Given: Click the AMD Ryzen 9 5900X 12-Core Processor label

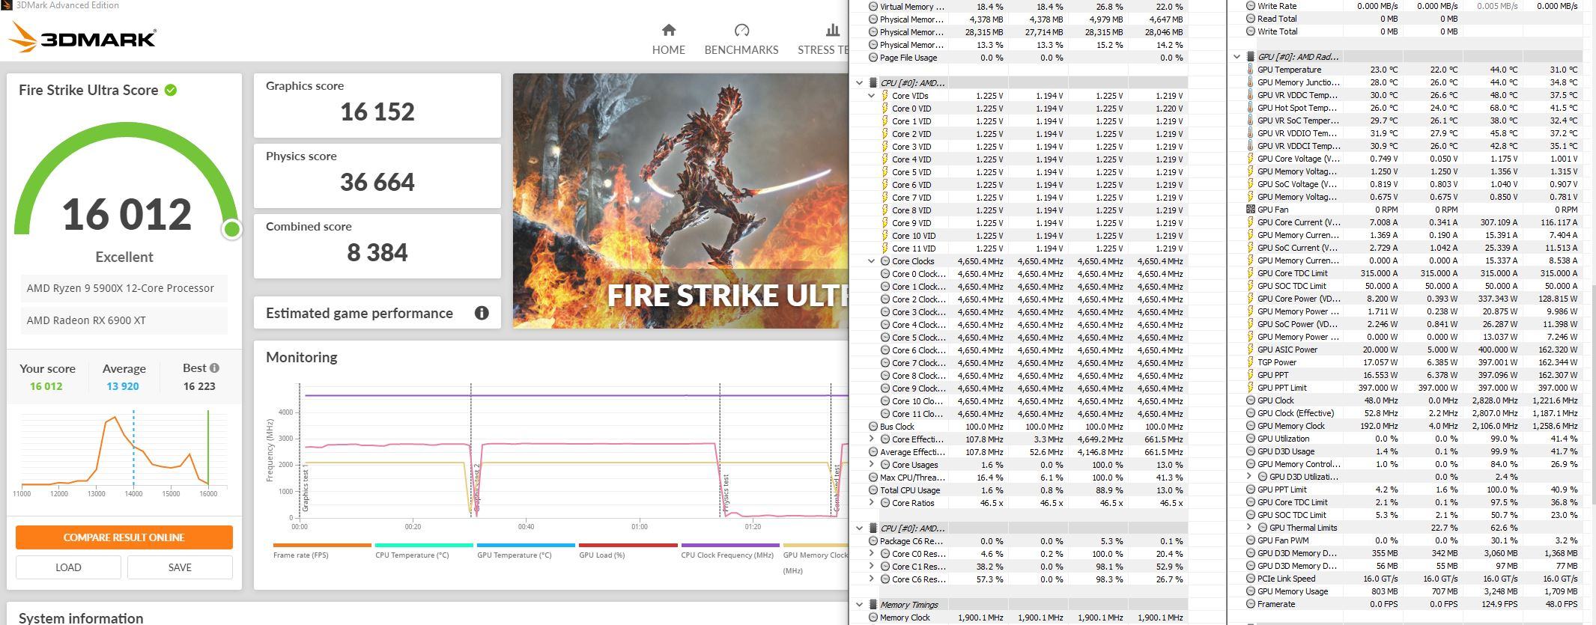Looking at the screenshot, I should click(121, 288).
